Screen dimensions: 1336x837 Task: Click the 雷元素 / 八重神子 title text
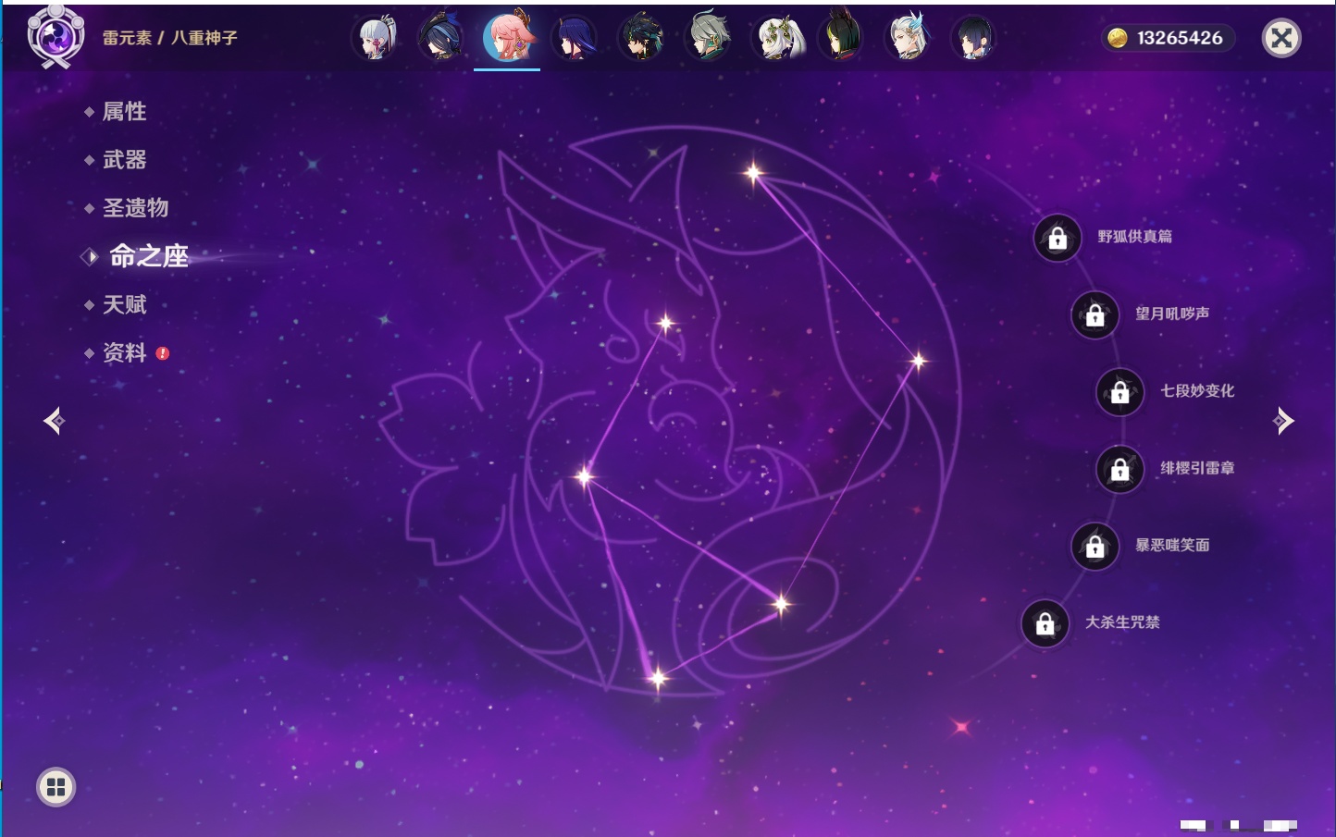170,38
